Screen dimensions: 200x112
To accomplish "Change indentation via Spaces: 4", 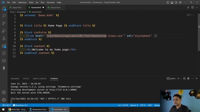I will 134,105.
